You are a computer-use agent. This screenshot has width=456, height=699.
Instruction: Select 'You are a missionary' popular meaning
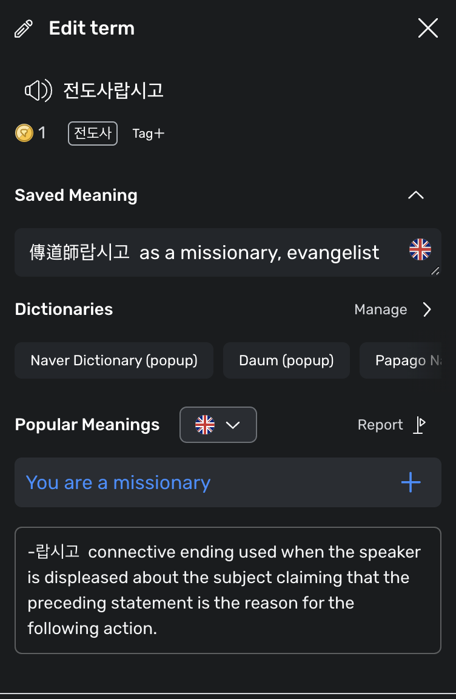tap(118, 482)
